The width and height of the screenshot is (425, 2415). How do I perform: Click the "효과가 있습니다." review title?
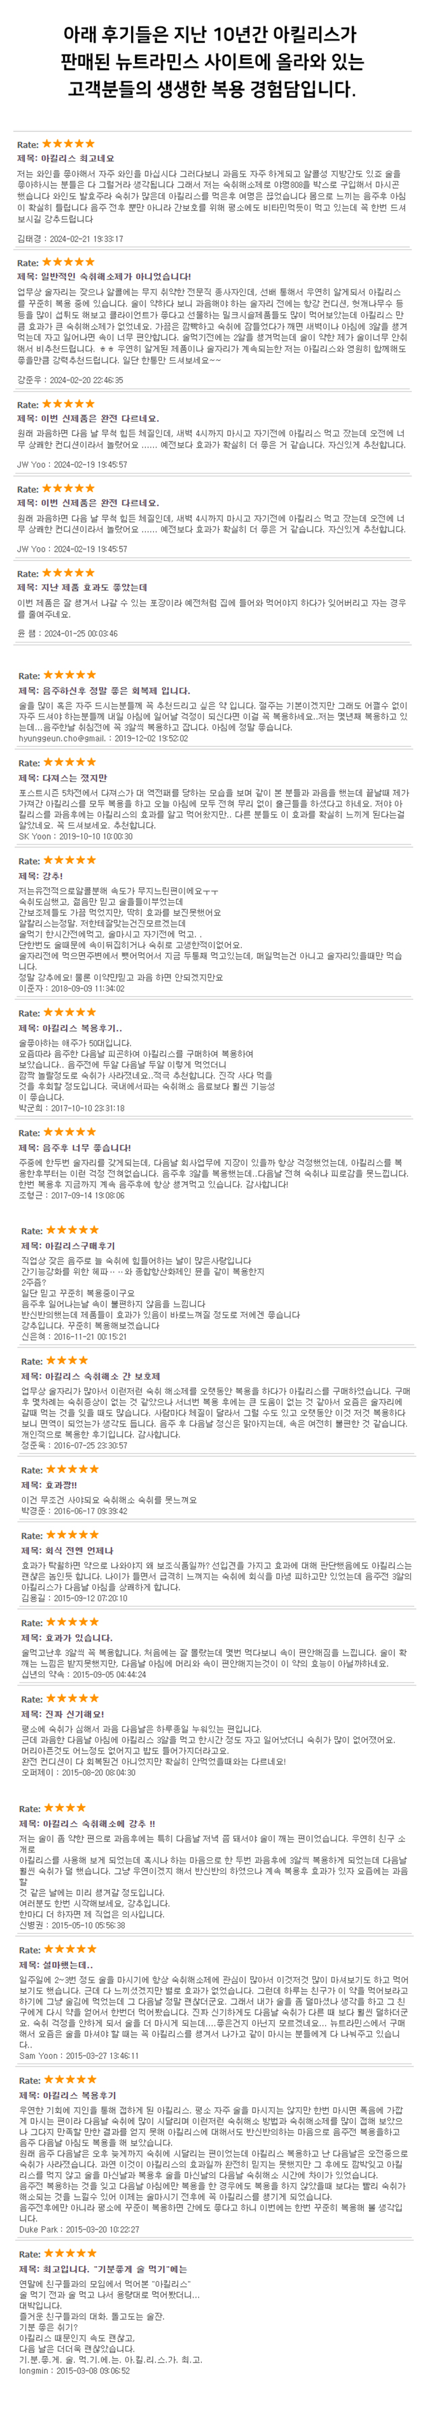click(x=65, y=1637)
